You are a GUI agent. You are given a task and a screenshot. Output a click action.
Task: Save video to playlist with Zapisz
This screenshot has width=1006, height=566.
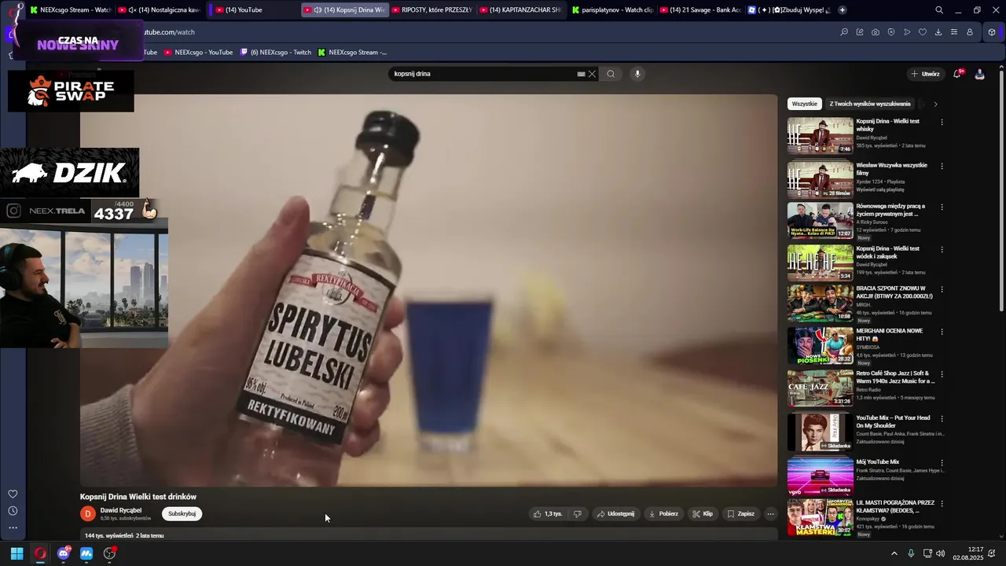point(741,514)
